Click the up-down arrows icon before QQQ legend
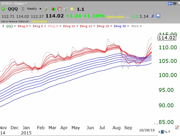The width and height of the screenshot is (180, 136). 3,26
